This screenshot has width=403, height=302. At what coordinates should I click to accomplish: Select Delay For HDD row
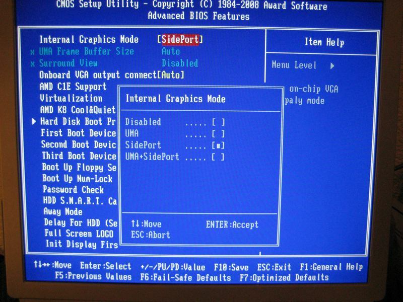click(x=81, y=222)
